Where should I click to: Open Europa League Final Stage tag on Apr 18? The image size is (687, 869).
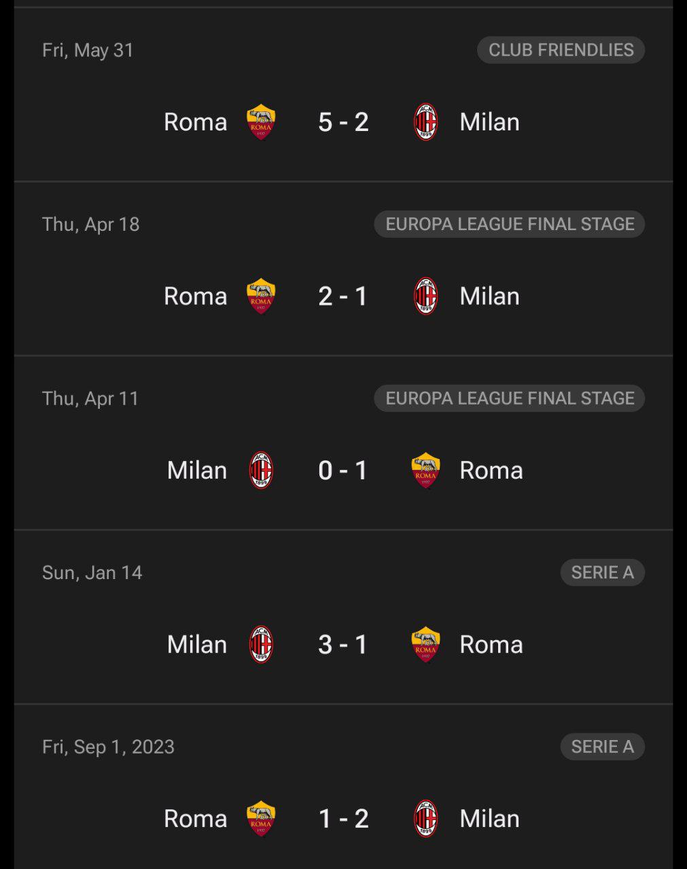pos(510,224)
